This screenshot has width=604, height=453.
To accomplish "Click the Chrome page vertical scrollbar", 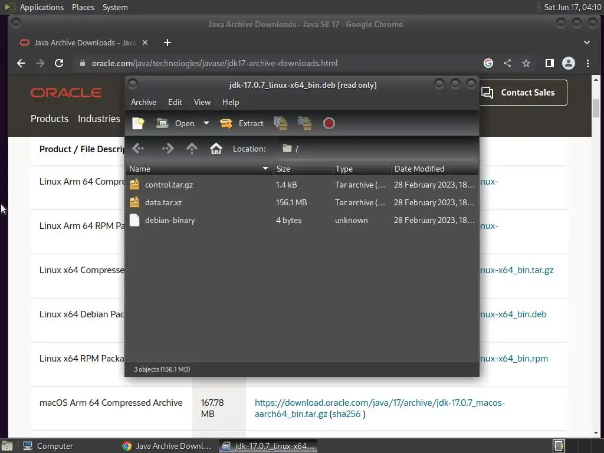I will (596, 108).
